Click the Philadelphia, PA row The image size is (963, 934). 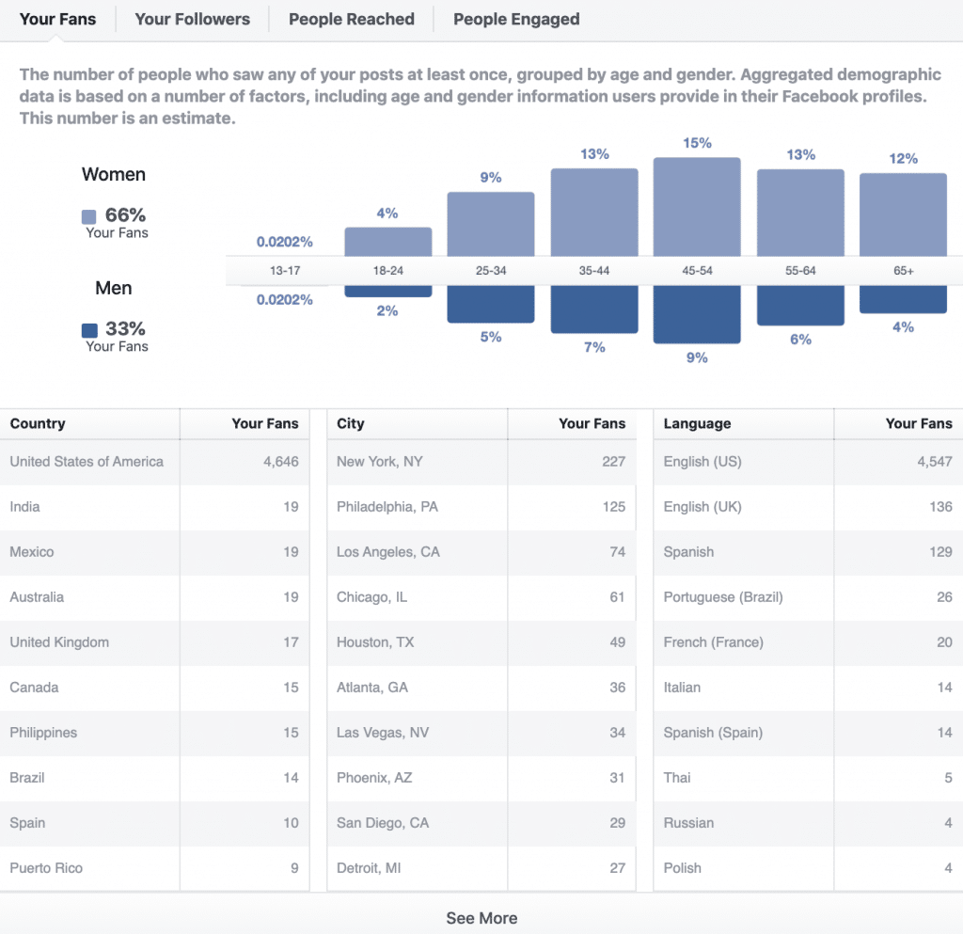[481, 507]
